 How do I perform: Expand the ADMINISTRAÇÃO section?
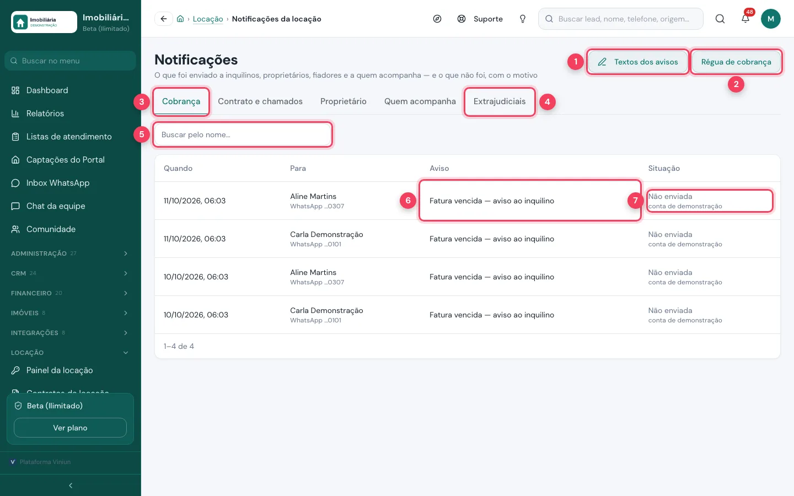click(x=70, y=254)
